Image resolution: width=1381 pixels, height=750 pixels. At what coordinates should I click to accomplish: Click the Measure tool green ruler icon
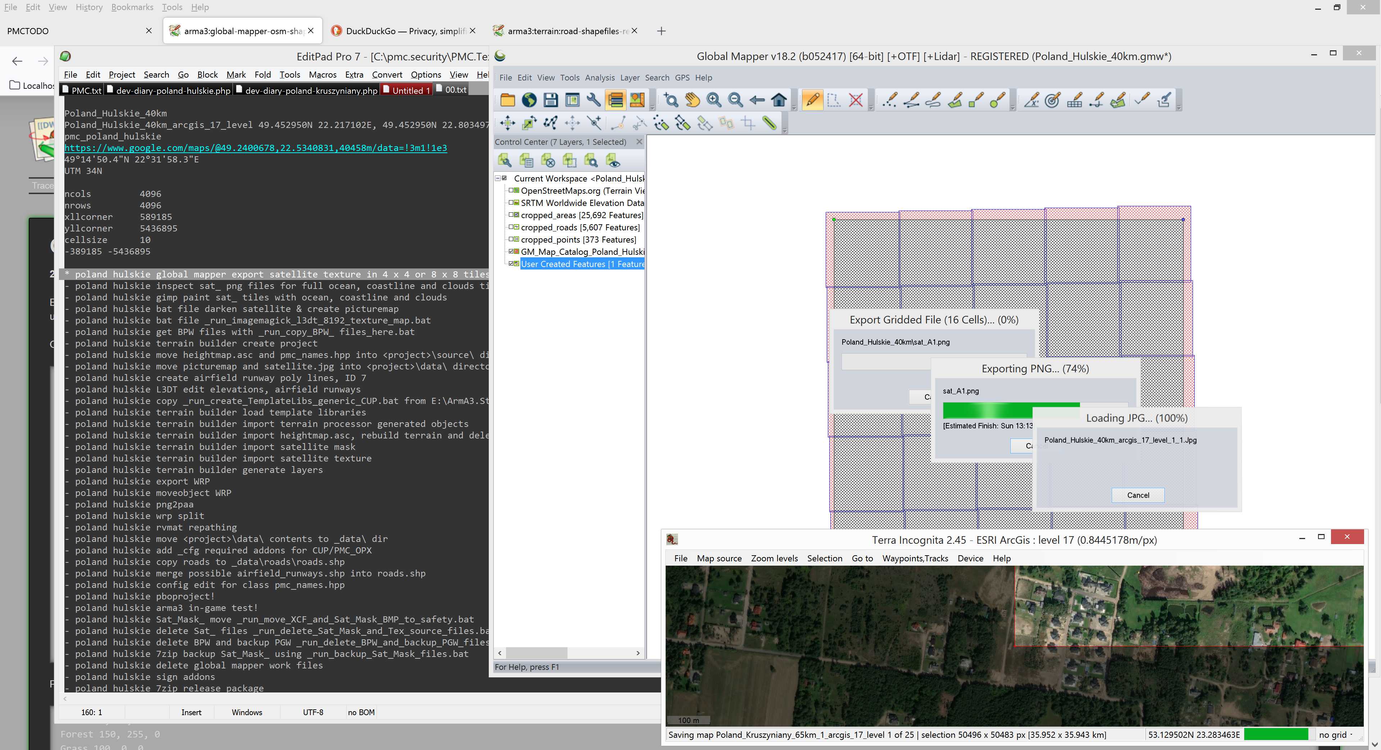pos(770,123)
